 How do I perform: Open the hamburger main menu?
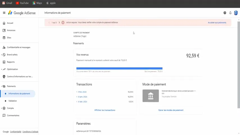[x=4, y=13]
